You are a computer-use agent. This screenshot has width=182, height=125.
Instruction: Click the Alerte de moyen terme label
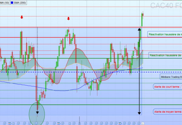pyautogui.click(x=167, y=112)
